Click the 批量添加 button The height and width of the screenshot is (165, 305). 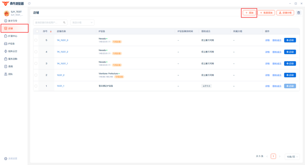click(266, 13)
